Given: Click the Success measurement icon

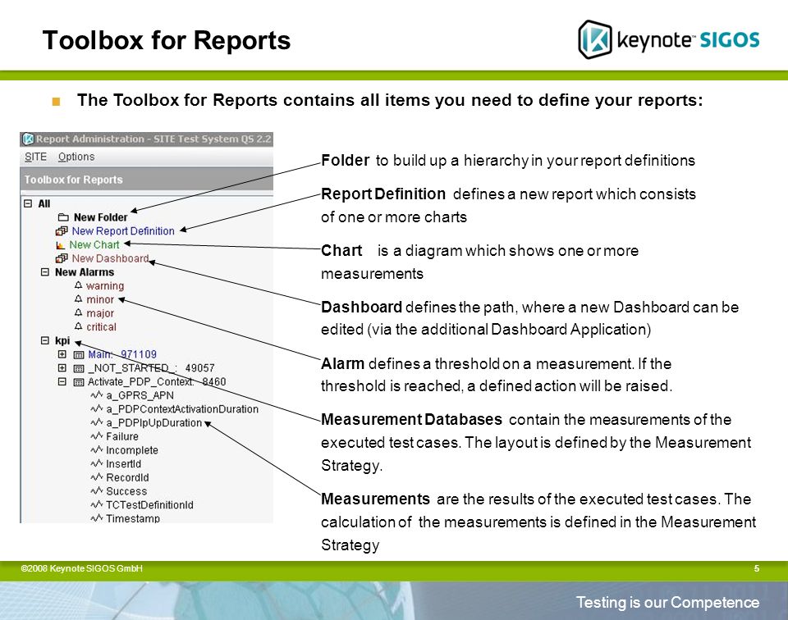Looking at the screenshot, I should [x=97, y=491].
